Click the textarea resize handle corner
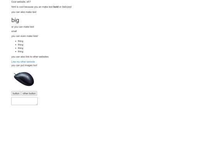The image size is (208, 156). [x=37, y=104]
